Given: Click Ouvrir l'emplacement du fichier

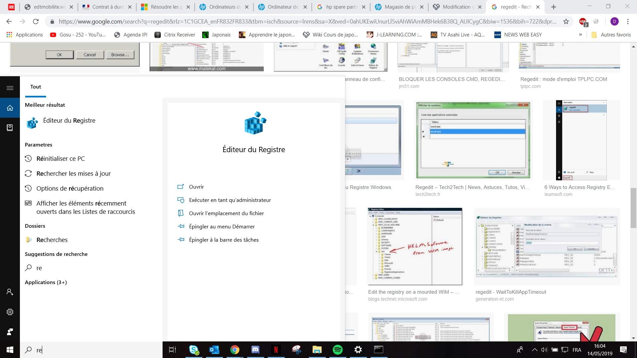Looking at the screenshot, I should point(226,213).
